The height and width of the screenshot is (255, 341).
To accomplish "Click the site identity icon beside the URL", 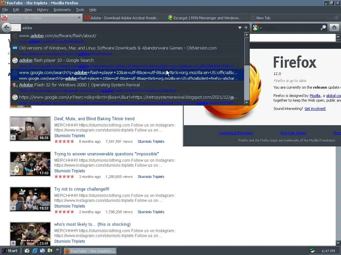I will pyautogui.click(x=16, y=28).
